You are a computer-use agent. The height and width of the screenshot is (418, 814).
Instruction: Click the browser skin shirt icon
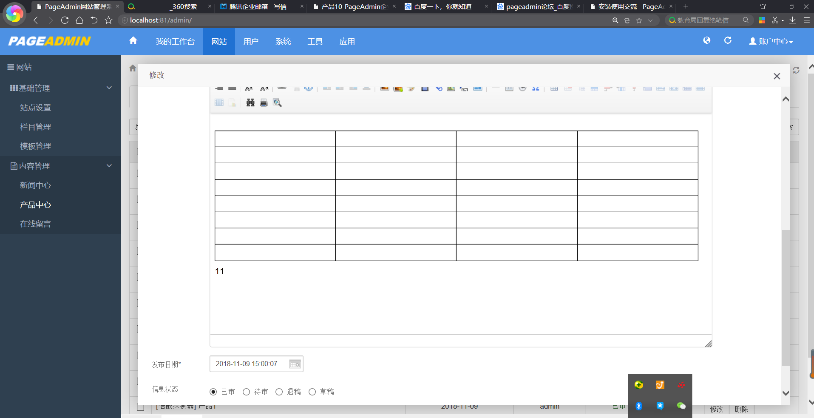[763, 6]
